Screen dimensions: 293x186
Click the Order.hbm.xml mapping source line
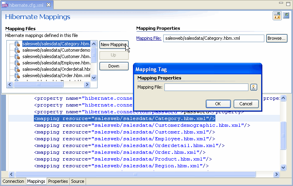(120, 153)
